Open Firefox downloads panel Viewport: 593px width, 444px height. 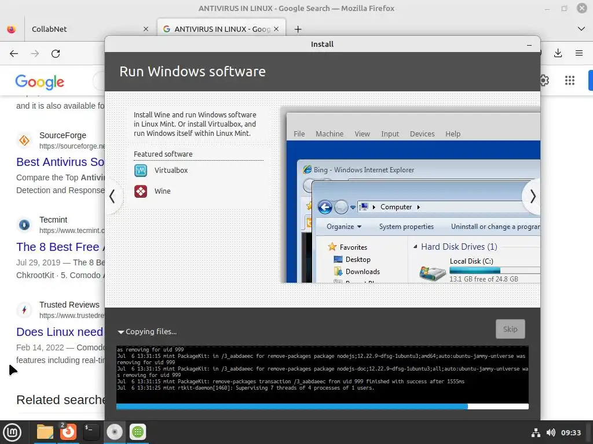[558, 53]
